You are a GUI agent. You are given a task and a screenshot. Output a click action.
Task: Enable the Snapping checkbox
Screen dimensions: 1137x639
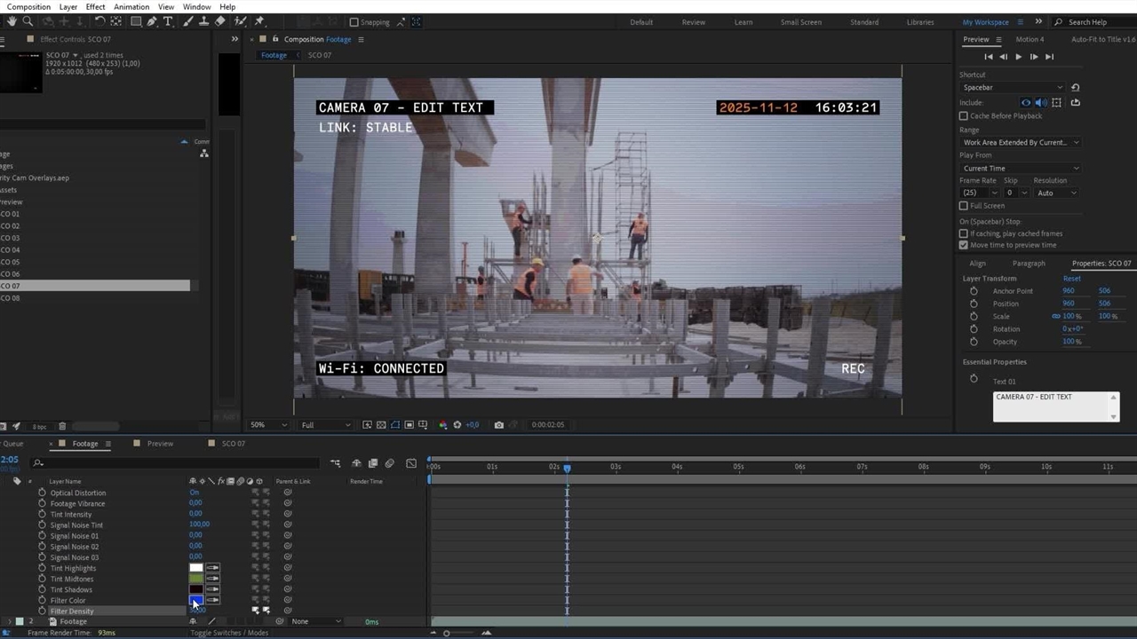click(x=354, y=22)
